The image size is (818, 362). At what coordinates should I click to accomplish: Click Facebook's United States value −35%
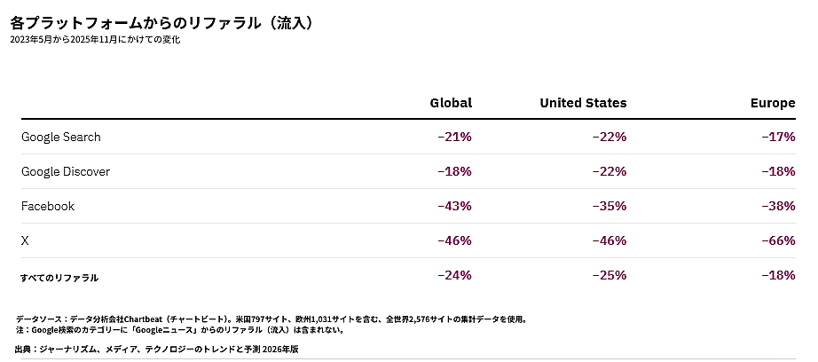pos(609,207)
